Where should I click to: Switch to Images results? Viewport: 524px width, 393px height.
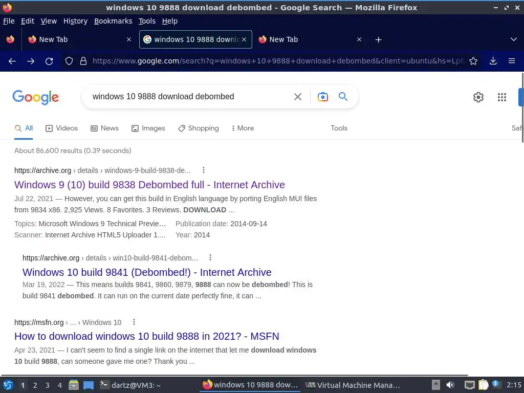148,128
